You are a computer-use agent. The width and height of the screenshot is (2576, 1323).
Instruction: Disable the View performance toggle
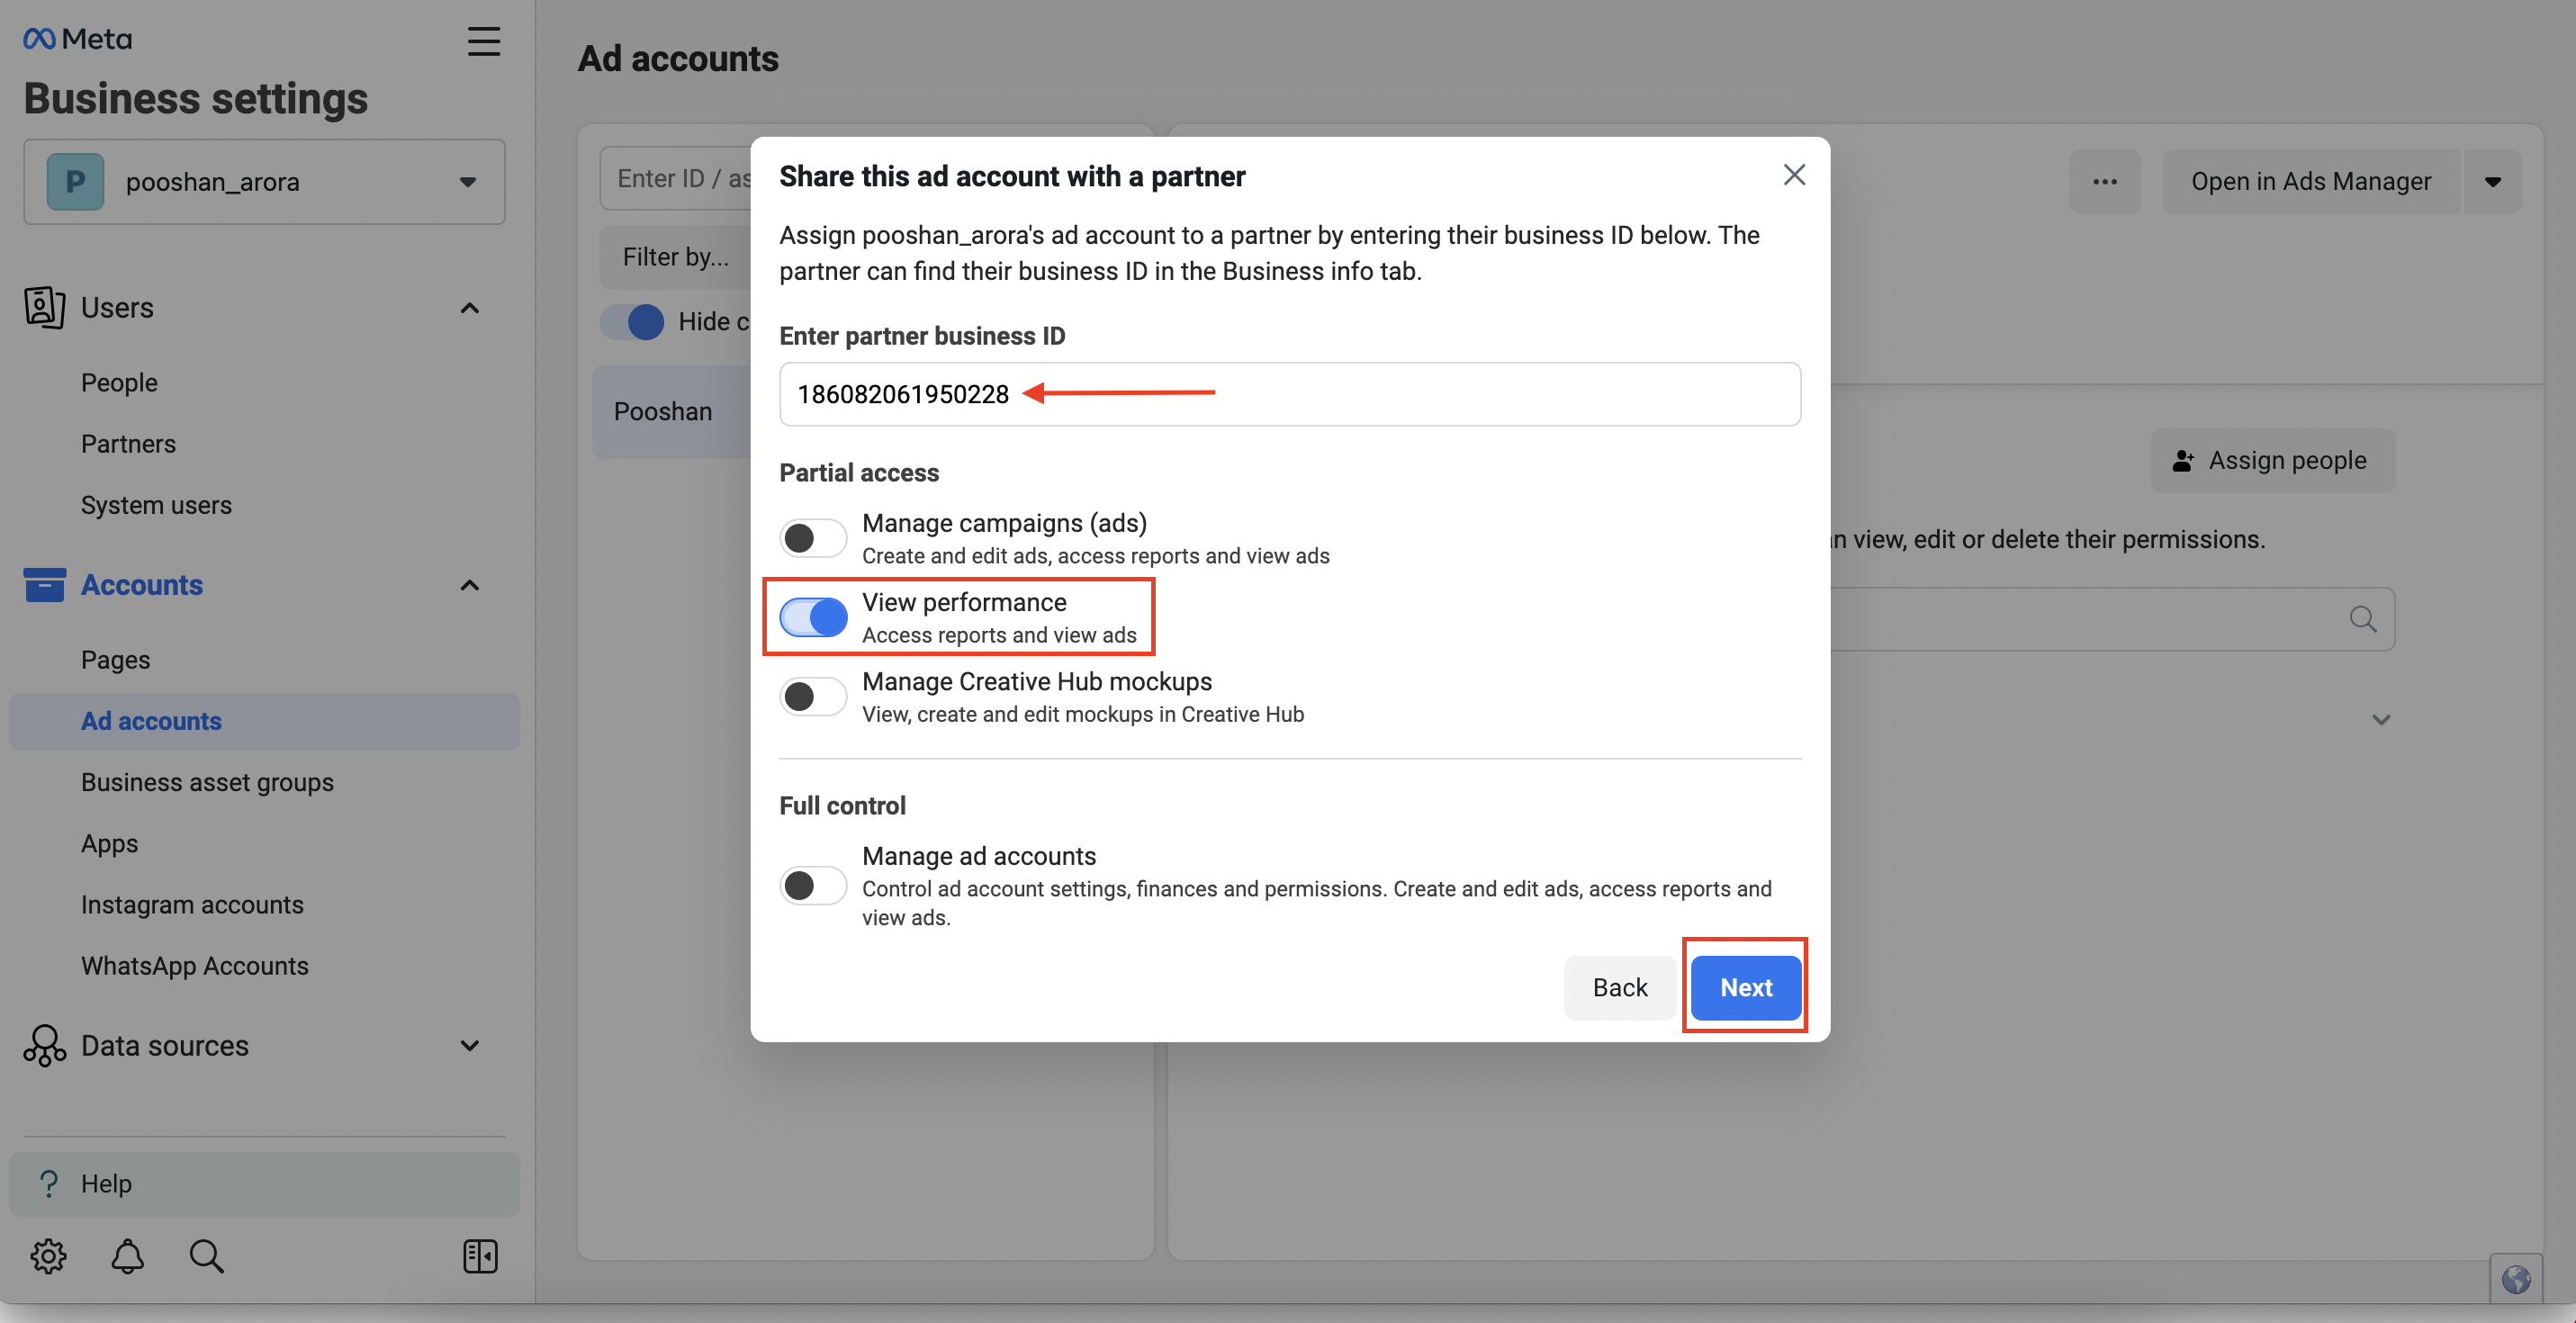tap(813, 617)
